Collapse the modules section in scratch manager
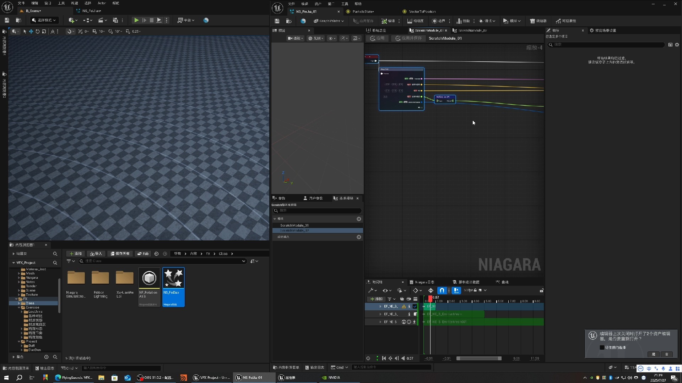The height and width of the screenshot is (383, 682). 275,219
